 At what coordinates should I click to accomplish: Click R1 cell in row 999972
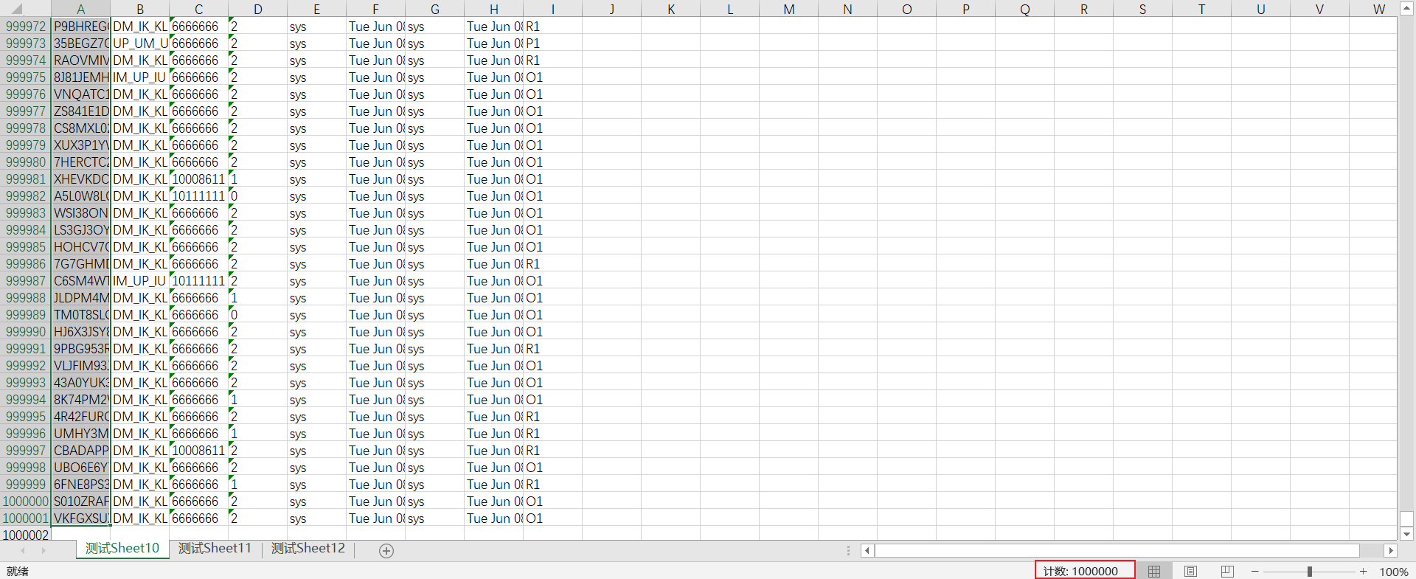(x=553, y=27)
